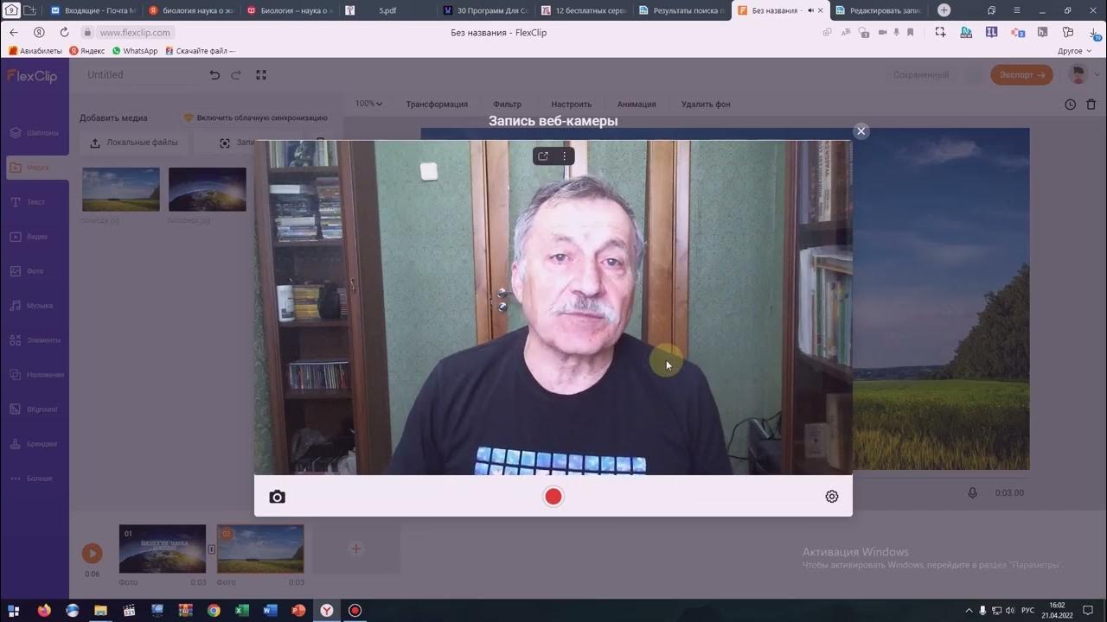The width and height of the screenshot is (1107, 622).
Task: Open the Windows Start menu
Action: click(13, 610)
